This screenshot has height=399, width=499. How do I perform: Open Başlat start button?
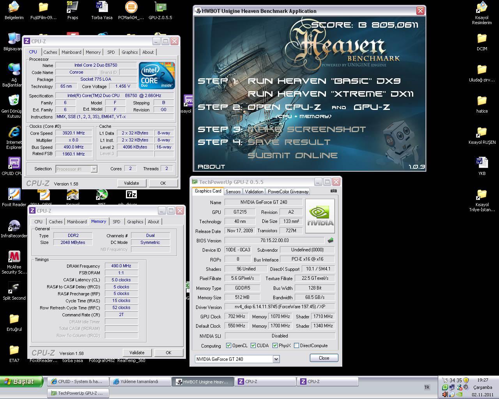coord(21,381)
